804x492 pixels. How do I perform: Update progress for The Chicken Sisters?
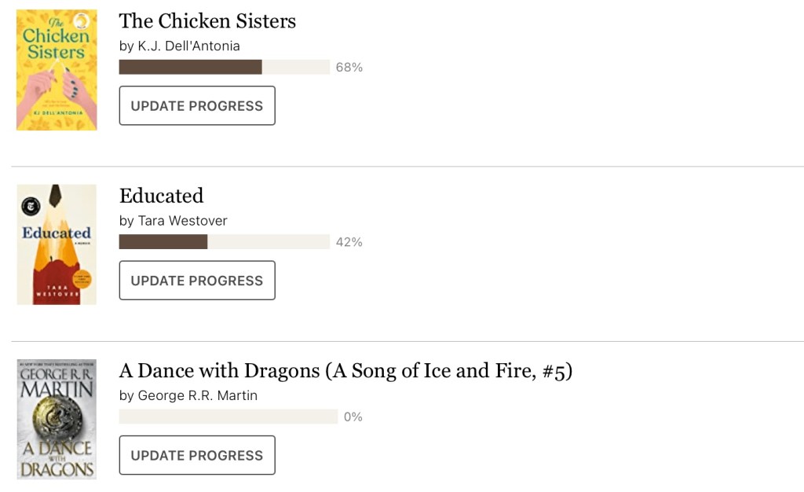[197, 105]
